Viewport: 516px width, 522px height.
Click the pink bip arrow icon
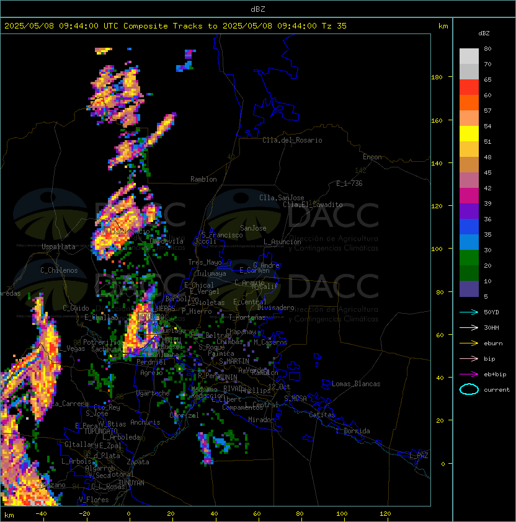coord(469,358)
